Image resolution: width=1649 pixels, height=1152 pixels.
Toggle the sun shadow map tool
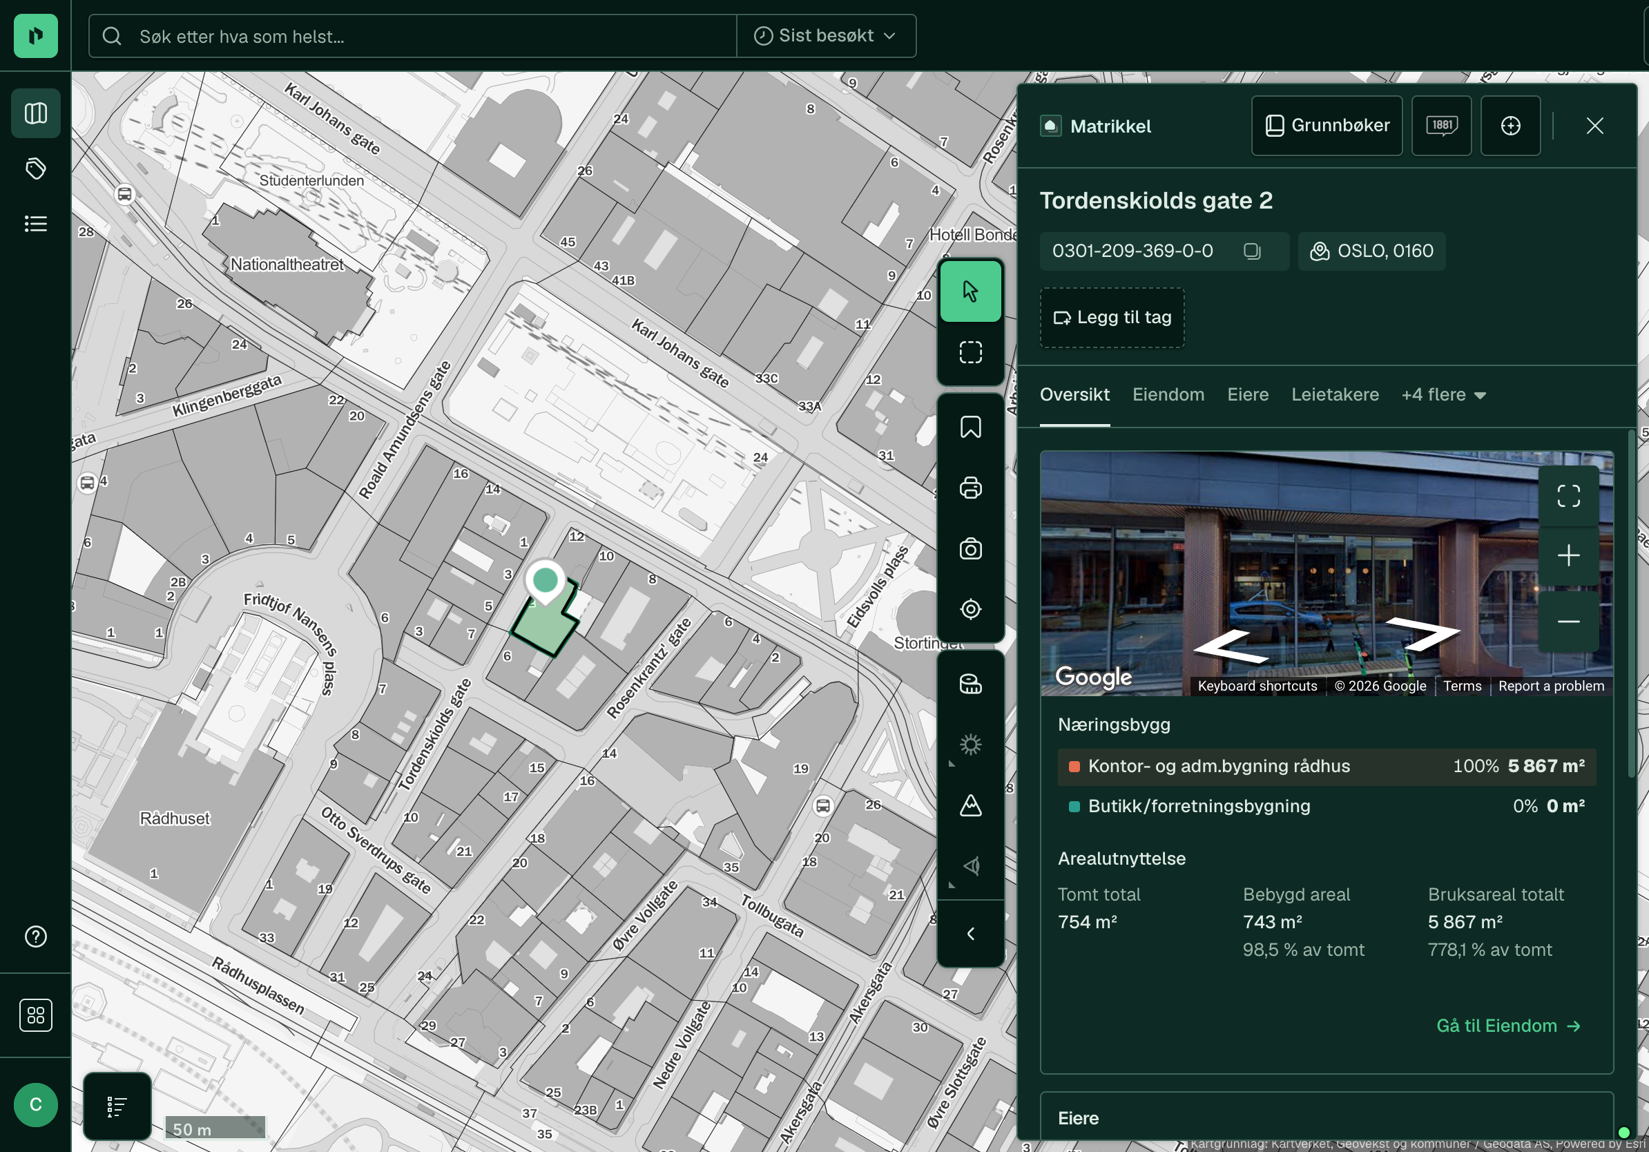pos(970,745)
